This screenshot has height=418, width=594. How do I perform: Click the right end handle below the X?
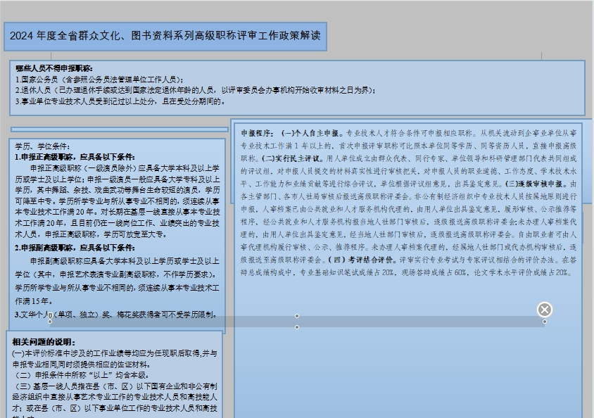545,322
